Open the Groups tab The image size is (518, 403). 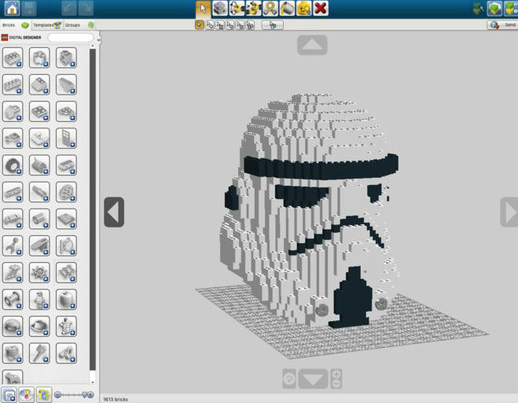[x=79, y=25]
